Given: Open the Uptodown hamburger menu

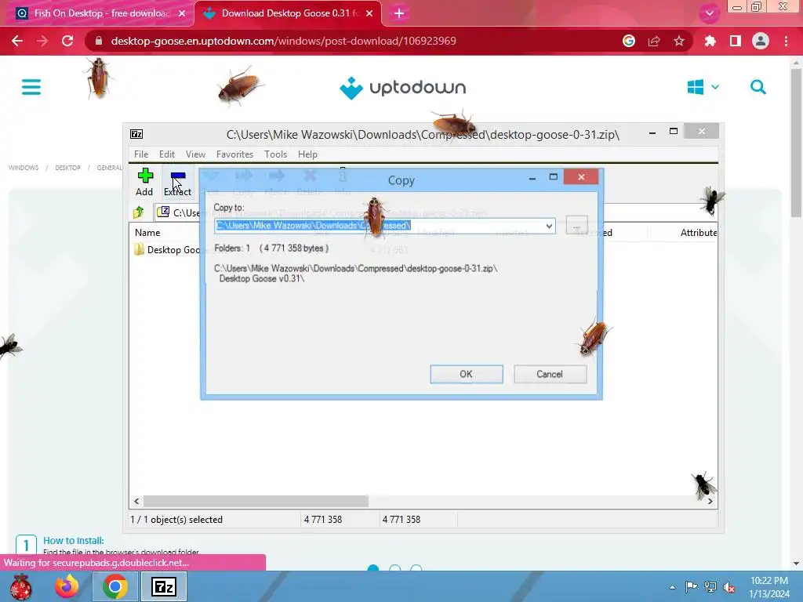Looking at the screenshot, I should (x=31, y=87).
